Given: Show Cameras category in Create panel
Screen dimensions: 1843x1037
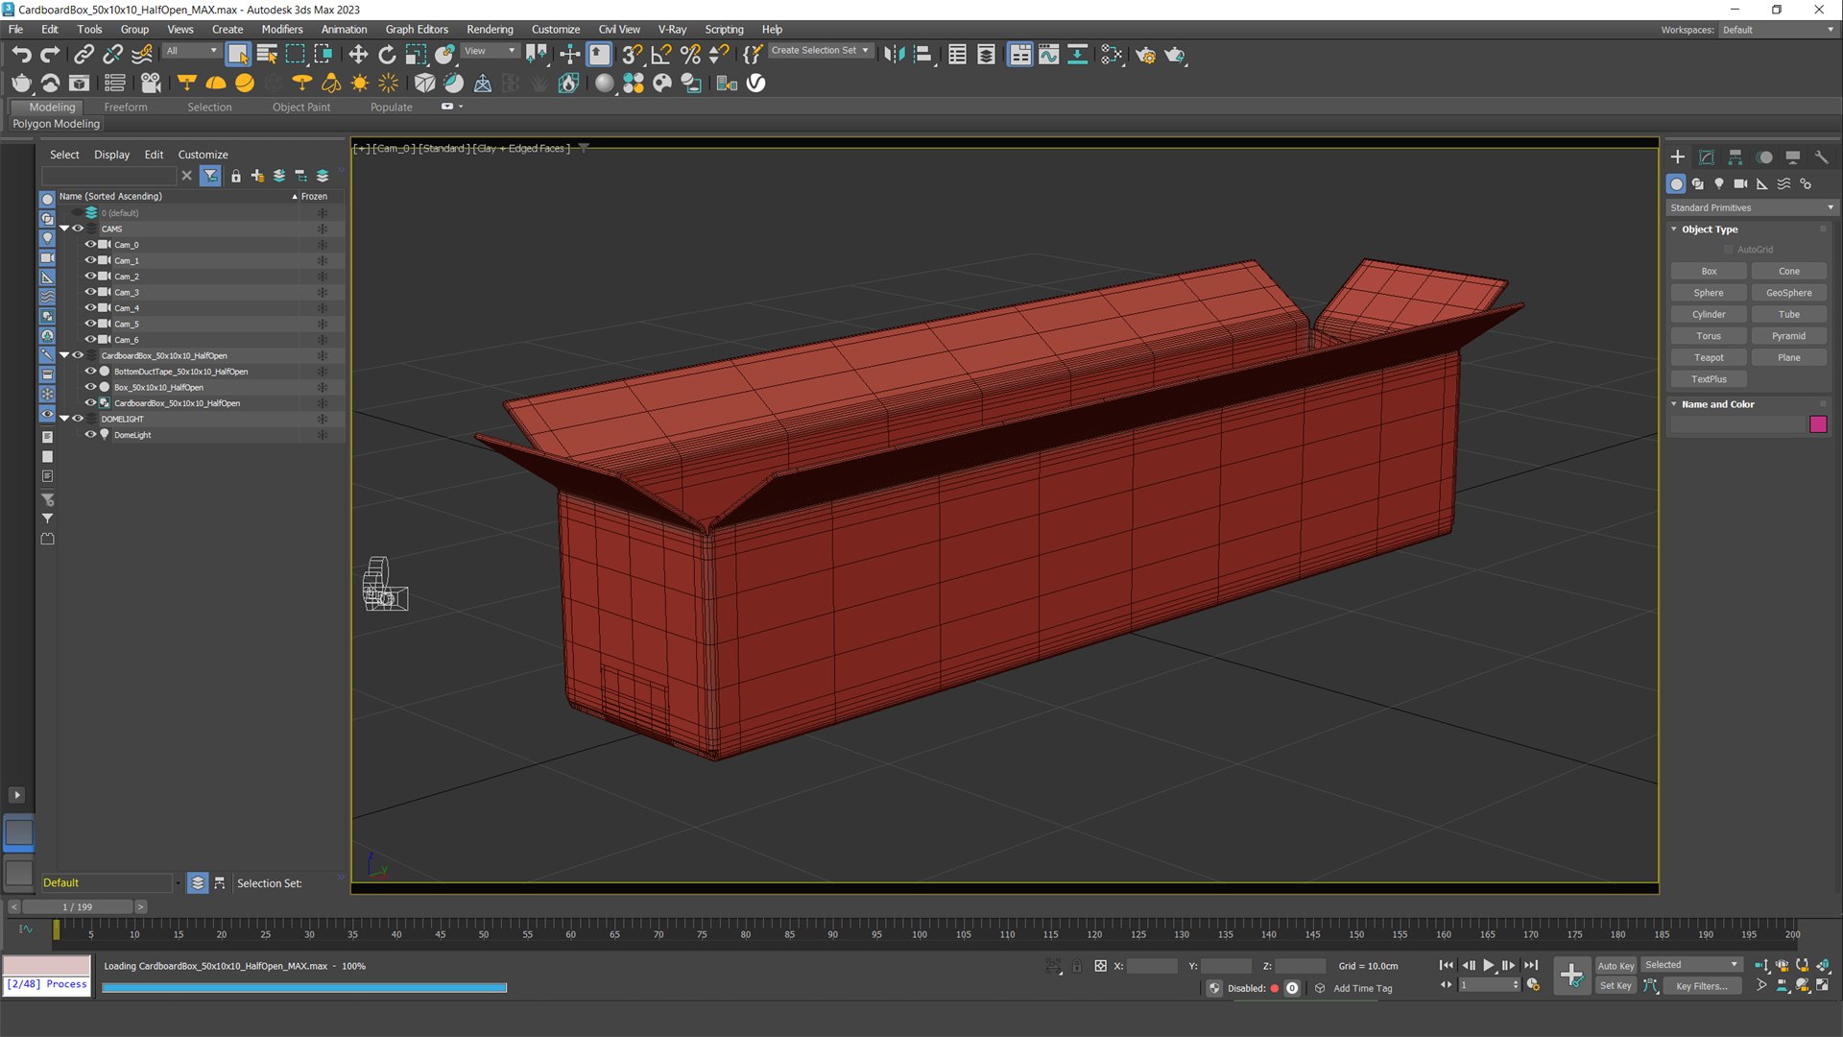Looking at the screenshot, I should click(1740, 183).
